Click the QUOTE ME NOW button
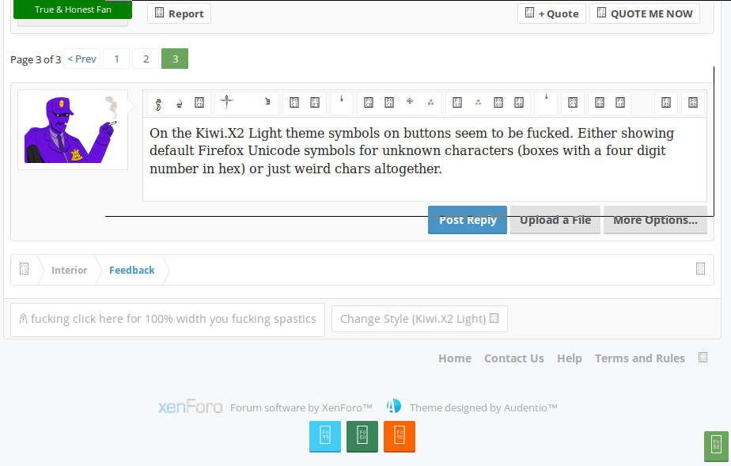731x466 pixels. coord(645,13)
